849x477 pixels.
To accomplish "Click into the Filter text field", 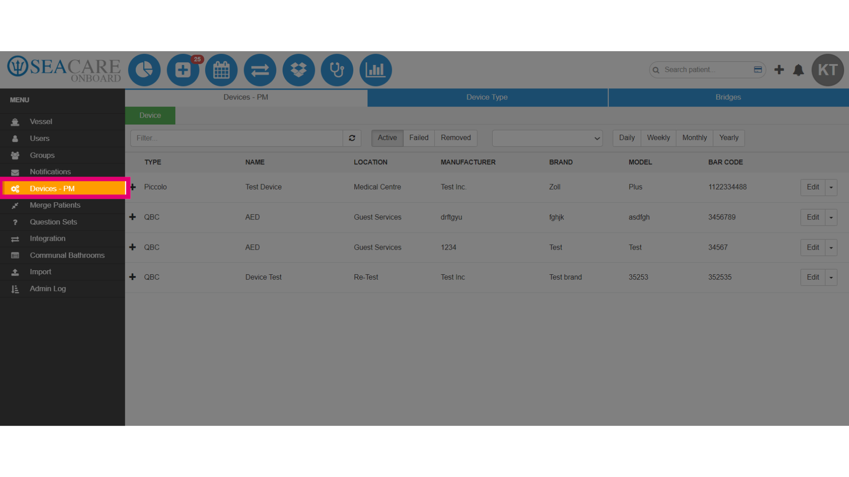I will pyautogui.click(x=237, y=138).
